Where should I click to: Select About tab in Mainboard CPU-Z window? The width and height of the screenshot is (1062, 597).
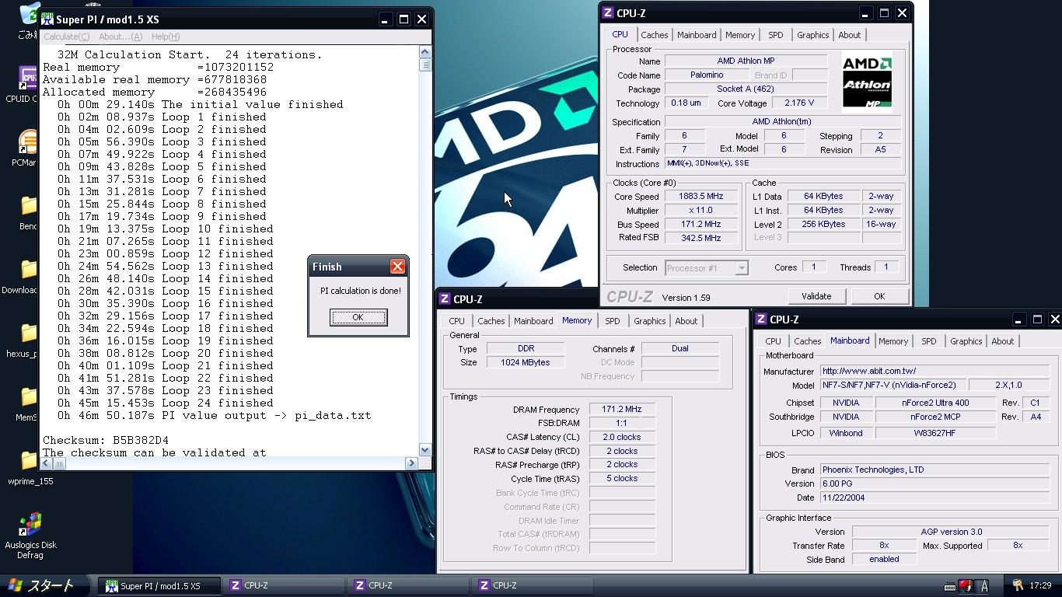[x=1003, y=341]
